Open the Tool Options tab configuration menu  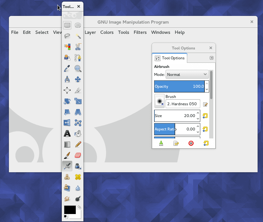coord(211,58)
